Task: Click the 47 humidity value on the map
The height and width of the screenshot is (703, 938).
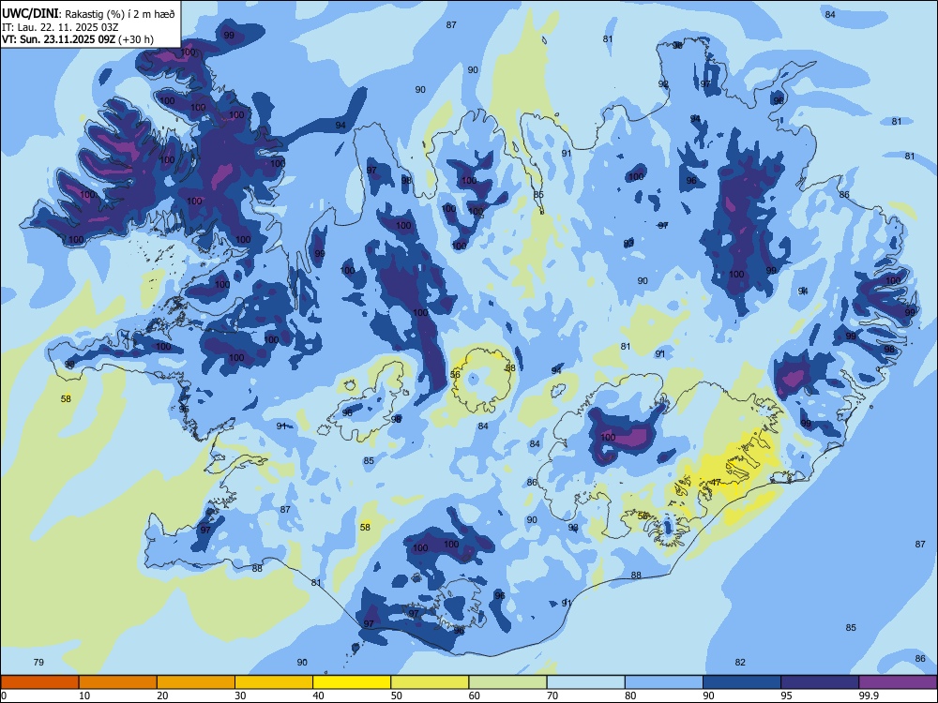Action: coord(716,483)
